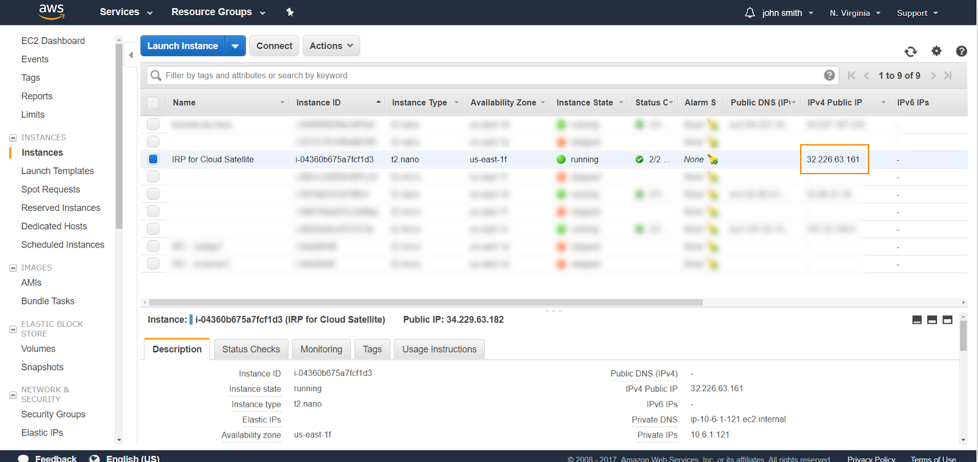978x462 pixels.
Task: Go to the next page of results
Action: pyautogui.click(x=933, y=75)
